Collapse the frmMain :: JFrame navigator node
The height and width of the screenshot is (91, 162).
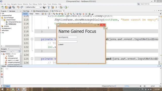tap(2, 54)
